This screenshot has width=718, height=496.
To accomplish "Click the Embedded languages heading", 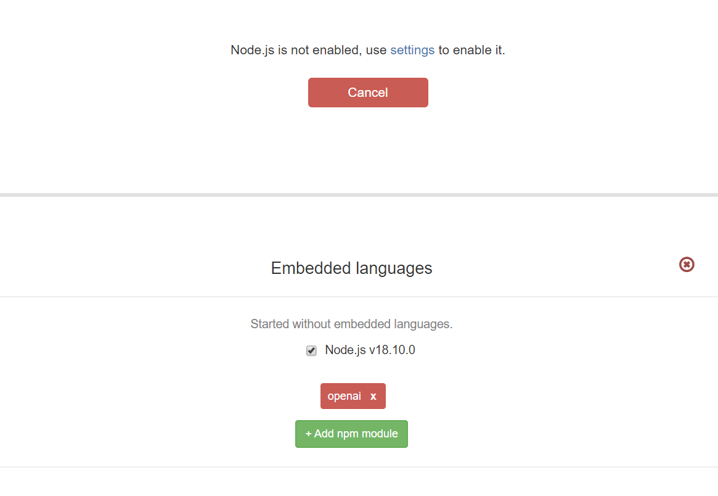I will (x=351, y=268).
